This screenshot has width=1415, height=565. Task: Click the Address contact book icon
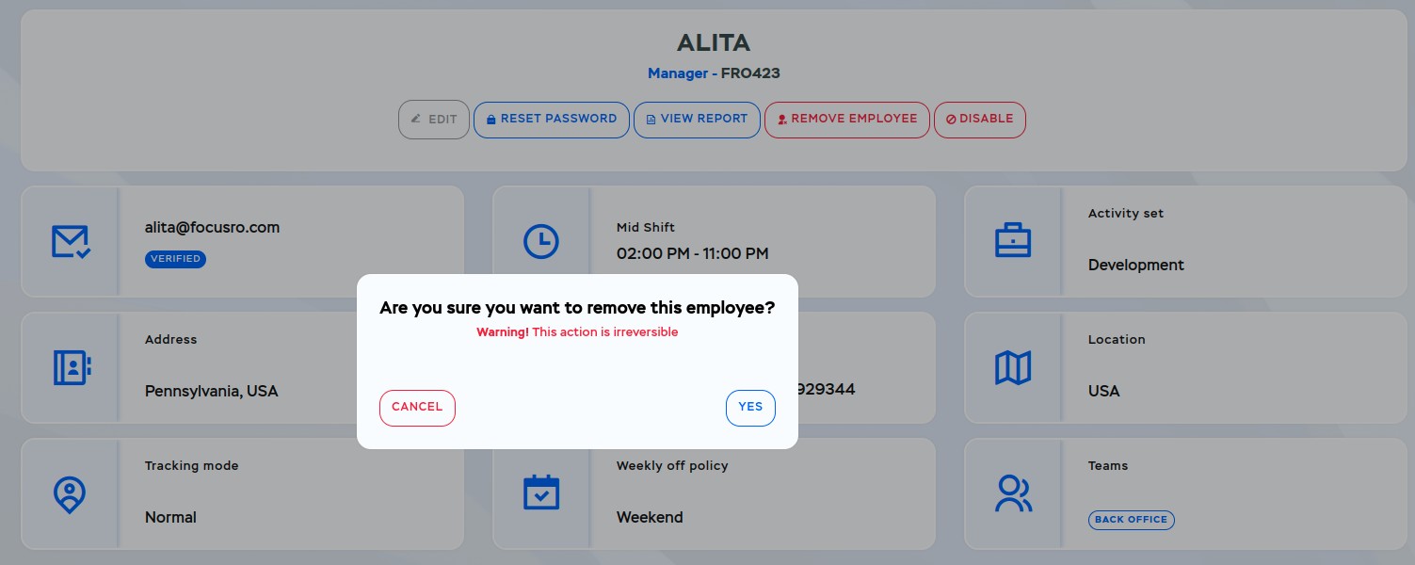[71, 368]
